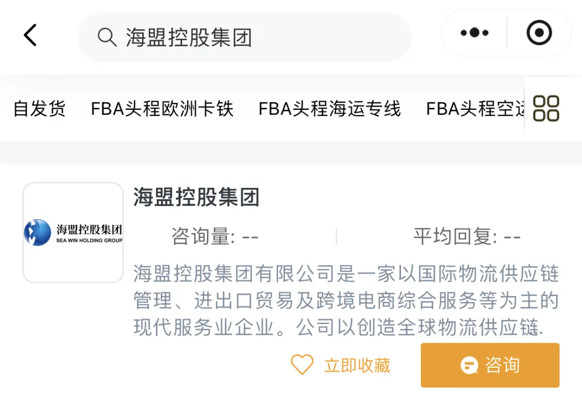The image size is (582, 406).
Task: Open the 海盟控股集团 company logo thumbnail
Action: pos(73,233)
